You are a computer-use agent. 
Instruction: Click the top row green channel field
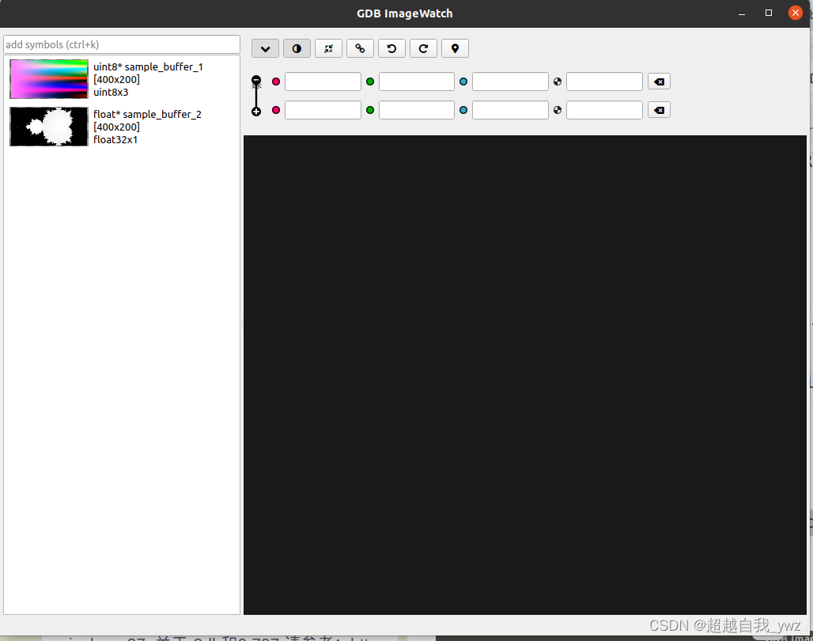click(416, 82)
